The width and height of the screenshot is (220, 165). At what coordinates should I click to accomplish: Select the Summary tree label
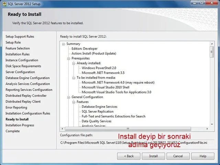pyautogui.click(x=73, y=44)
